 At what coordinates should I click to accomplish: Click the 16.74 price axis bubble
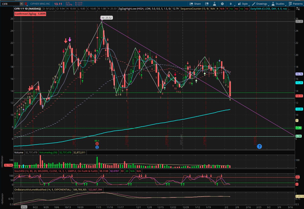point(299,74)
